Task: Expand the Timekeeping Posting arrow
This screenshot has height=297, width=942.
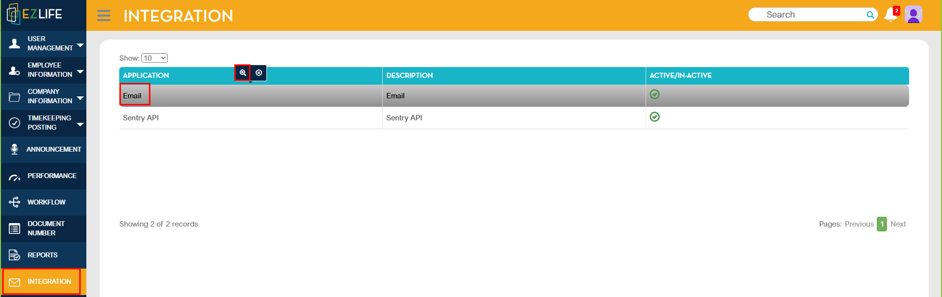Action: [80, 124]
